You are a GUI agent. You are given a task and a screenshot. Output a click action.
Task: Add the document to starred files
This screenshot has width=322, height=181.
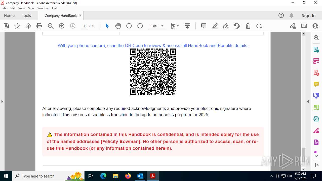click(17, 26)
